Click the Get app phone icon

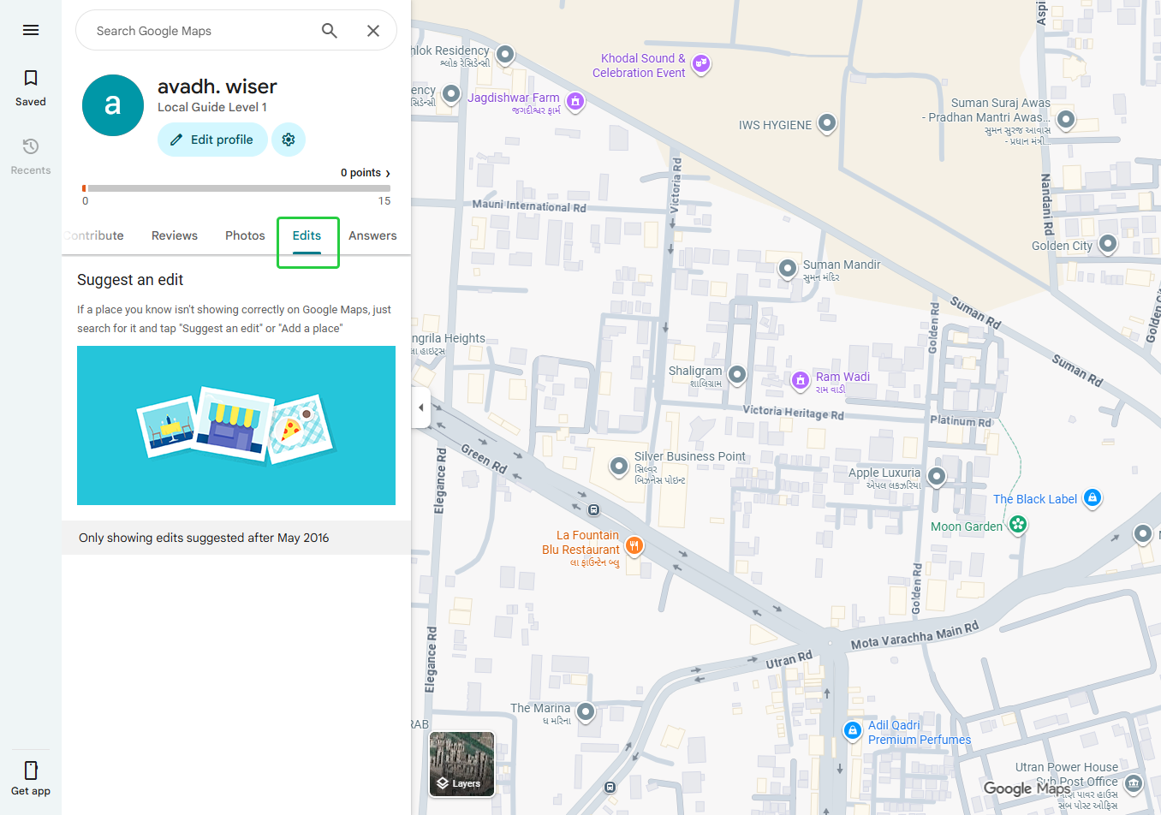point(31,770)
